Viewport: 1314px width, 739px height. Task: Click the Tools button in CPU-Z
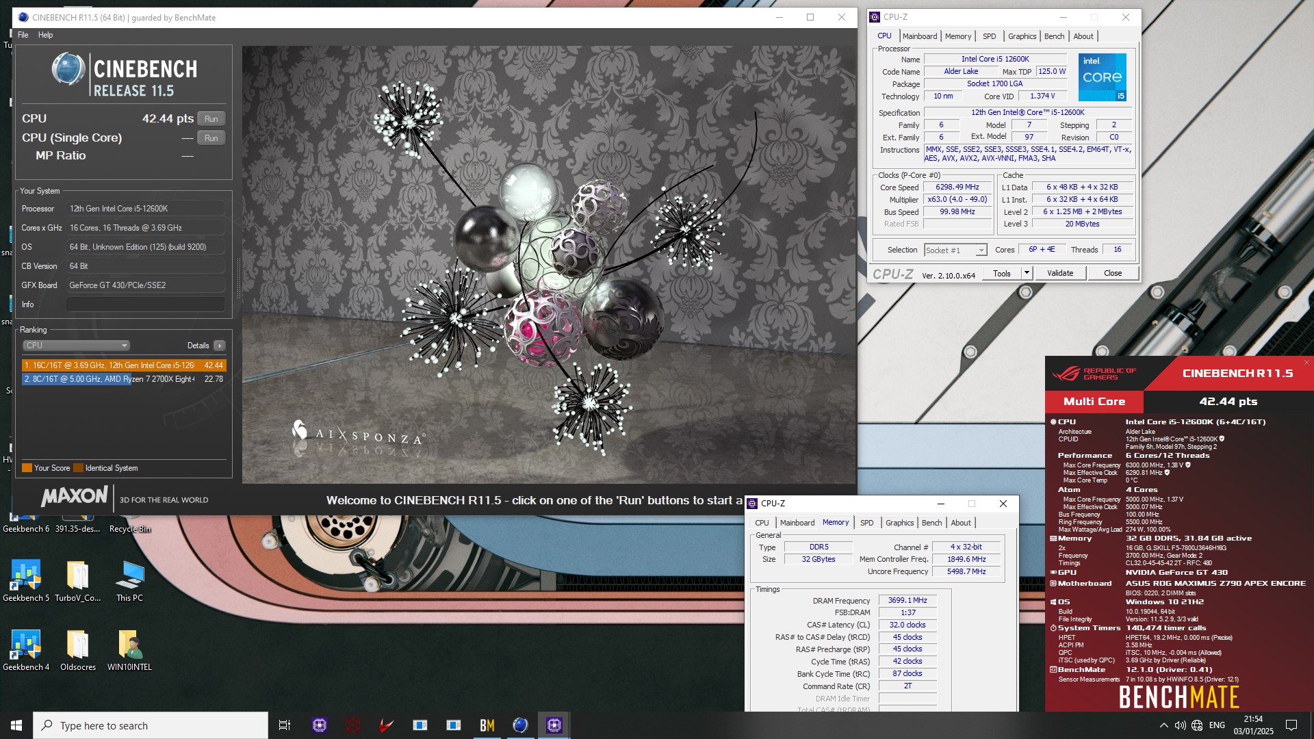[x=1002, y=273]
